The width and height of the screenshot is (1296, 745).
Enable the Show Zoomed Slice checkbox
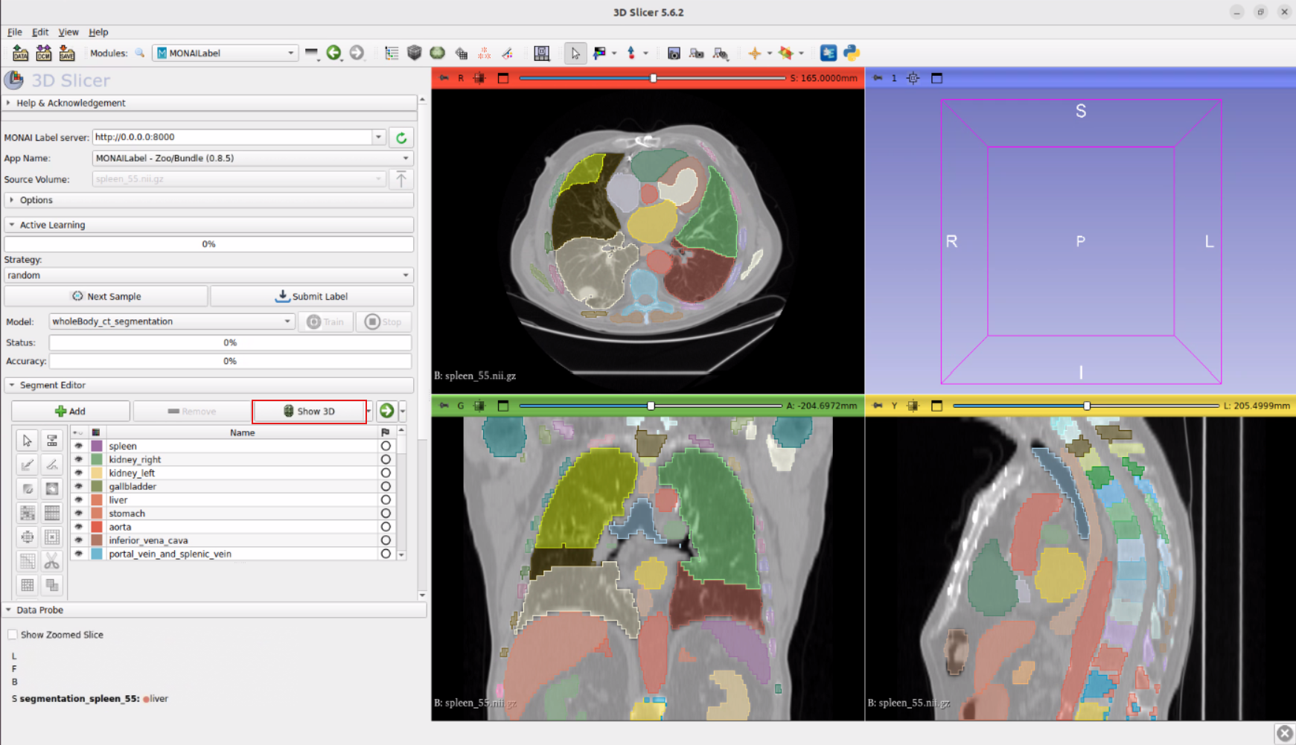coord(13,635)
